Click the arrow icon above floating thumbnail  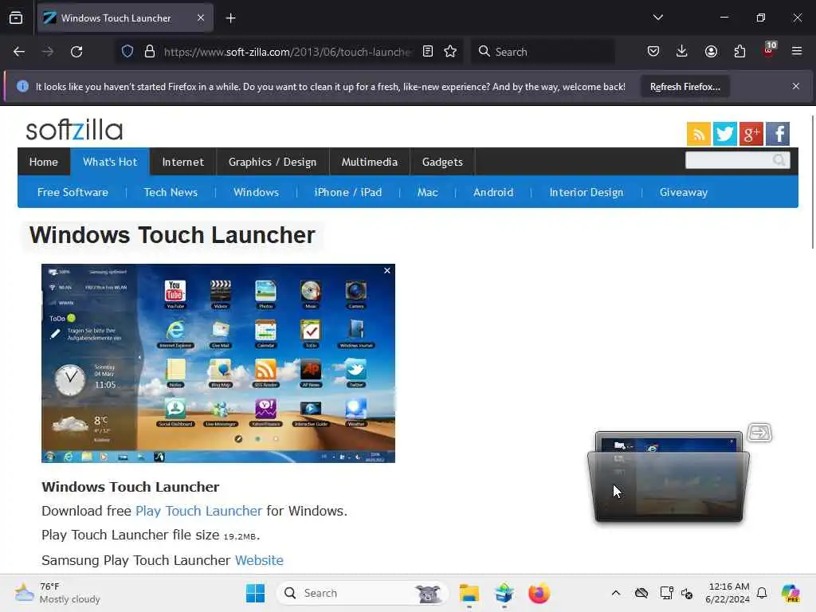coord(759,433)
